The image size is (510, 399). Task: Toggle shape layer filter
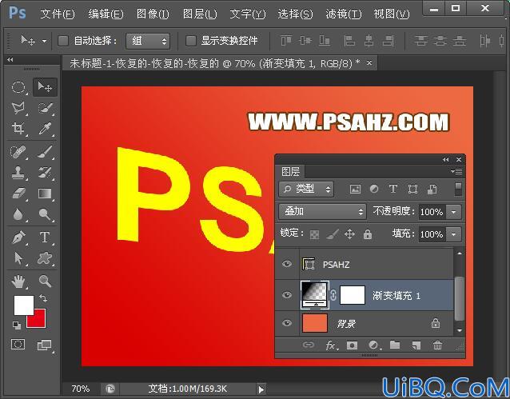click(412, 189)
